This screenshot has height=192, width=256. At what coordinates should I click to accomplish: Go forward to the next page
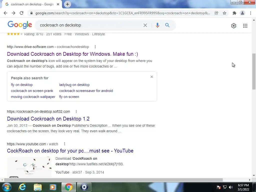pyautogui.click(x=13, y=13)
